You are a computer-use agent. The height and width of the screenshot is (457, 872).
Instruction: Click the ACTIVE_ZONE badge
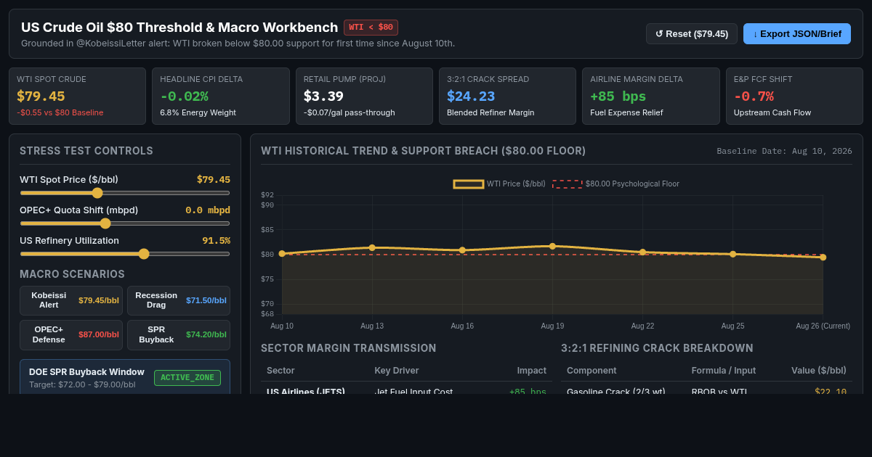[x=187, y=378]
